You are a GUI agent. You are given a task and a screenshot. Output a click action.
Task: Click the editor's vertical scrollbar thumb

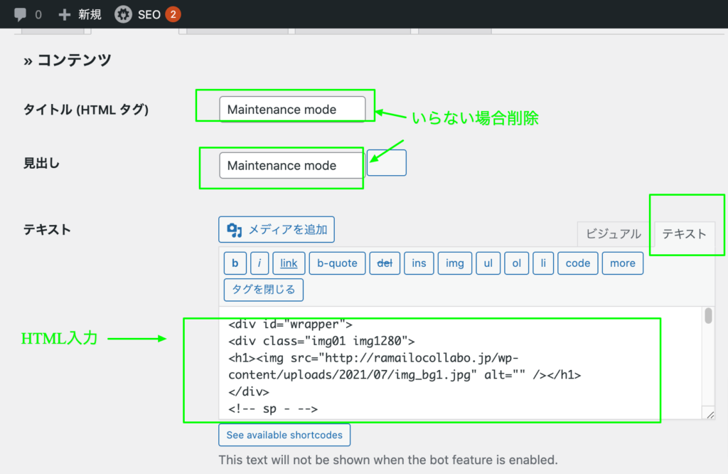(x=708, y=315)
